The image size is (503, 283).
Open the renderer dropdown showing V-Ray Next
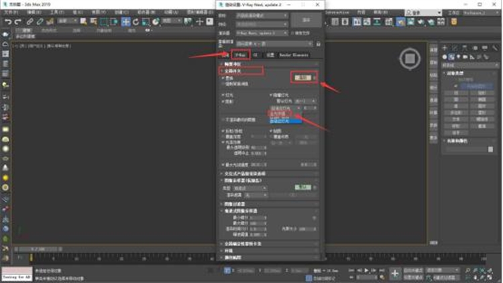click(x=262, y=33)
